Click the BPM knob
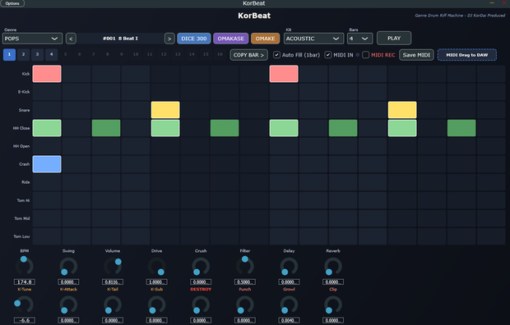Image resolution: width=510 pixels, height=325 pixels. click(25, 266)
